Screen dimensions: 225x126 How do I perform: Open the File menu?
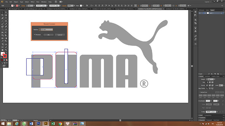[x=7, y=2]
